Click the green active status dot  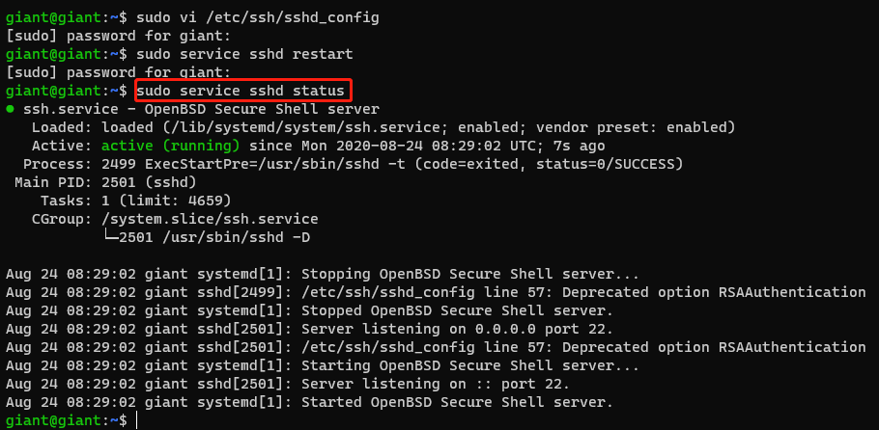10,109
